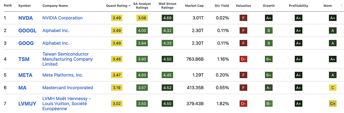Screen dimensions: 344x113
Task: Sort table by Market Cap column
Action: (x=194, y=6)
